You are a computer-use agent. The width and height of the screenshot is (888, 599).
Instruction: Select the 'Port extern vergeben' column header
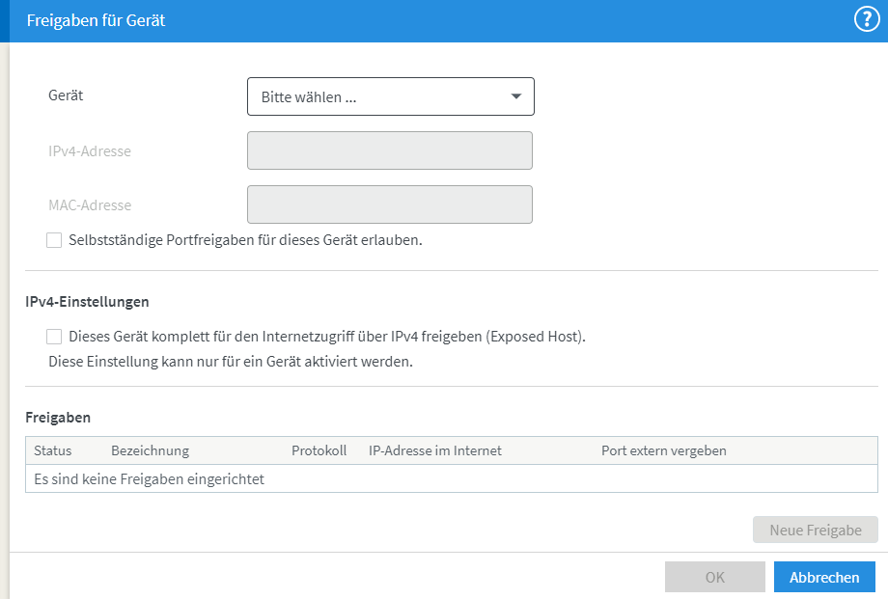[664, 450]
